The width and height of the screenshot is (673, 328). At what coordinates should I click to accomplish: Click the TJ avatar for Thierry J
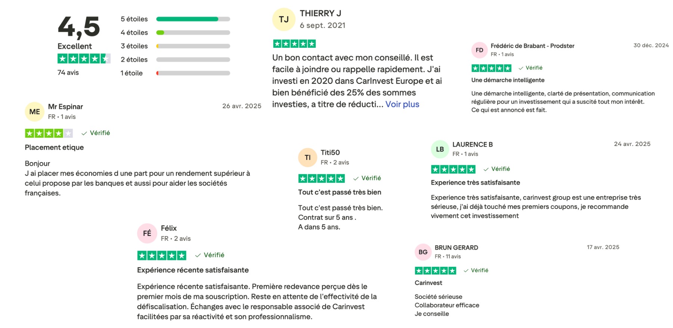pyautogui.click(x=284, y=19)
